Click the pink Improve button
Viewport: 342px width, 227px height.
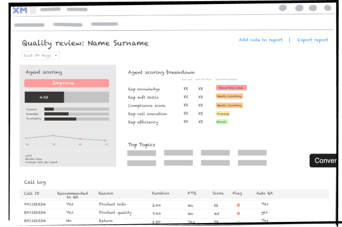pos(67,83)
